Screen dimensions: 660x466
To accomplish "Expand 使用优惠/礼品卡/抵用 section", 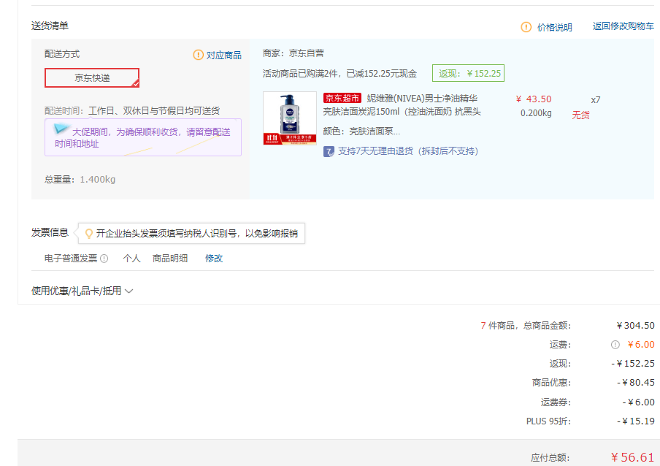I will tap(82, 291).
